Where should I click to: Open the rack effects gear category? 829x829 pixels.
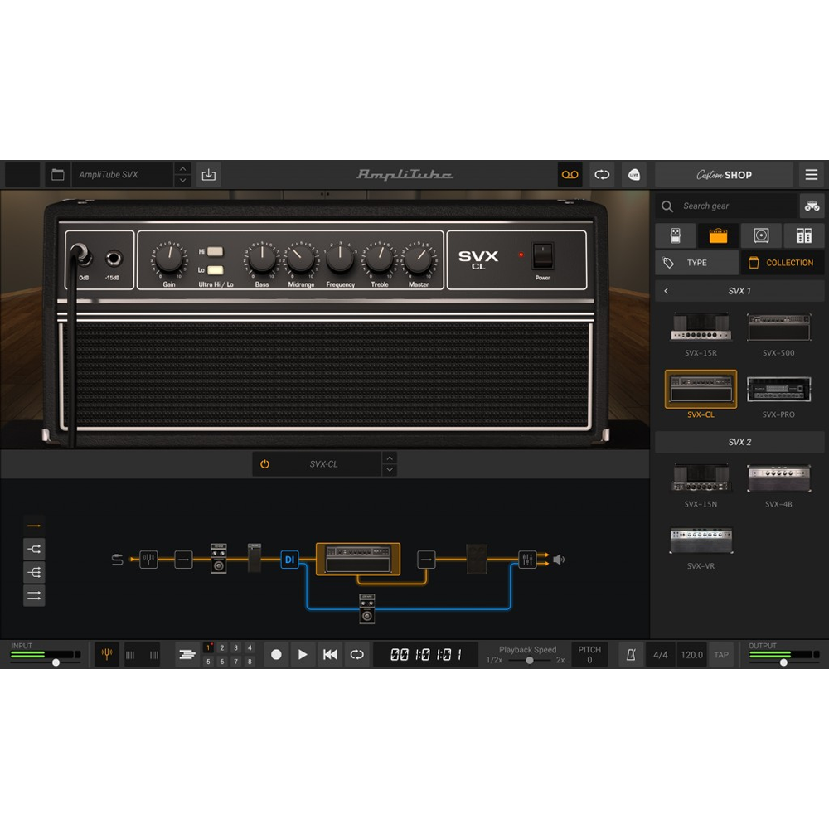pos(803,236)
